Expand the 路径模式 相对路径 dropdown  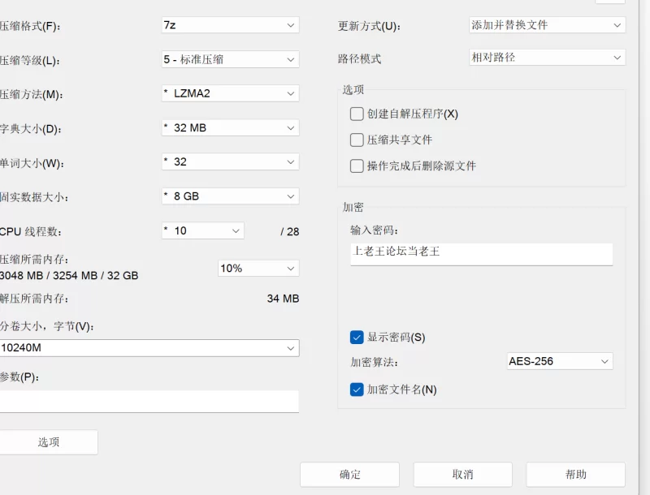point(547,58)
